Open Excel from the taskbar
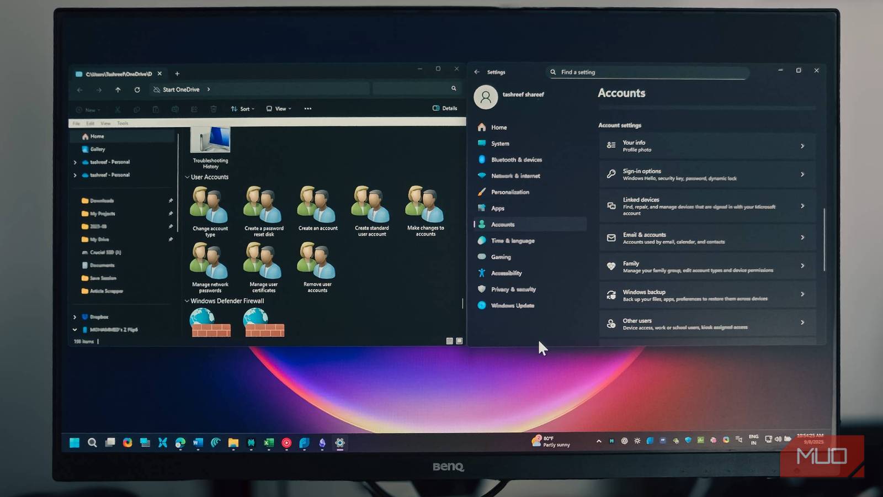883x497 pixels. [x=269, y=442]
